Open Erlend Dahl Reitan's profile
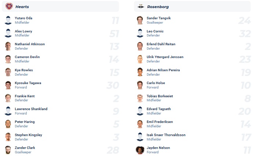This screenshot has height=156, width=253. (161, 44)
